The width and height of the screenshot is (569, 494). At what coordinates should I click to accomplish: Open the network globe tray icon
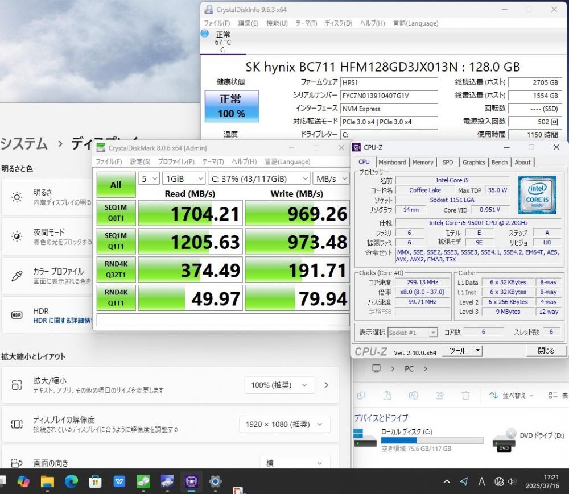(499, 481)
